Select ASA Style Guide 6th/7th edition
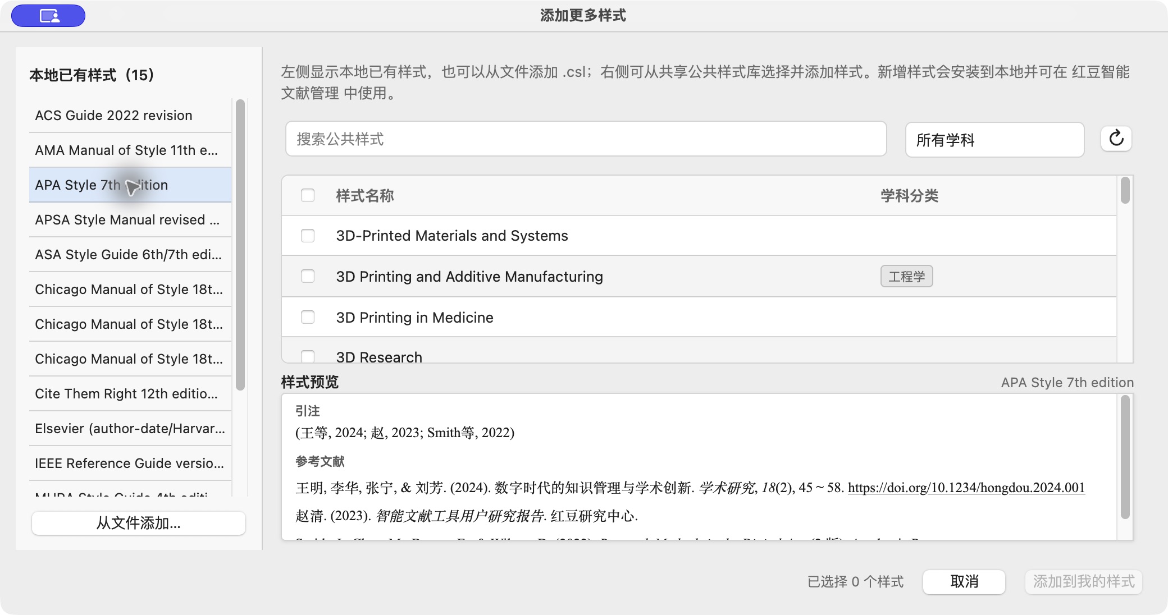1168x615 pixels. click(130, 254)
